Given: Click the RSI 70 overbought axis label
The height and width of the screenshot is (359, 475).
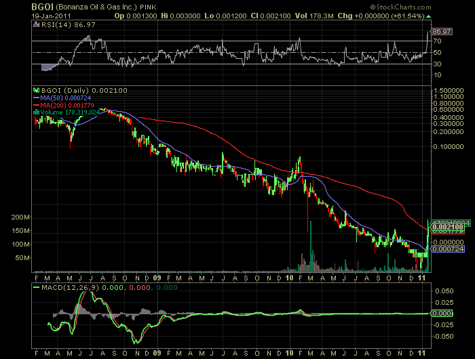Looking at the screenshot, I should (437, 41).
